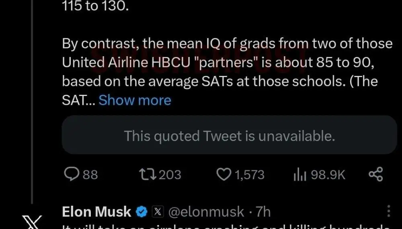402x229 pixels.
Task: Expand the tweet with Show more
Action: point(135,100)
